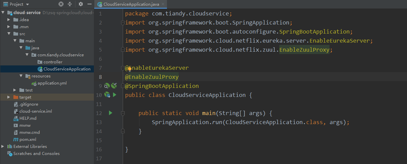Select the mvnw file
Image resolution: width=407 pixels, height=164 pixels.
point(25,125)
